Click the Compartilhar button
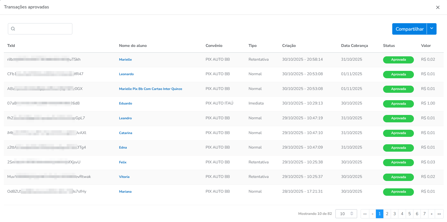This screenshot has height=222, width=447. pyautogui.click(x=409, y=29)
